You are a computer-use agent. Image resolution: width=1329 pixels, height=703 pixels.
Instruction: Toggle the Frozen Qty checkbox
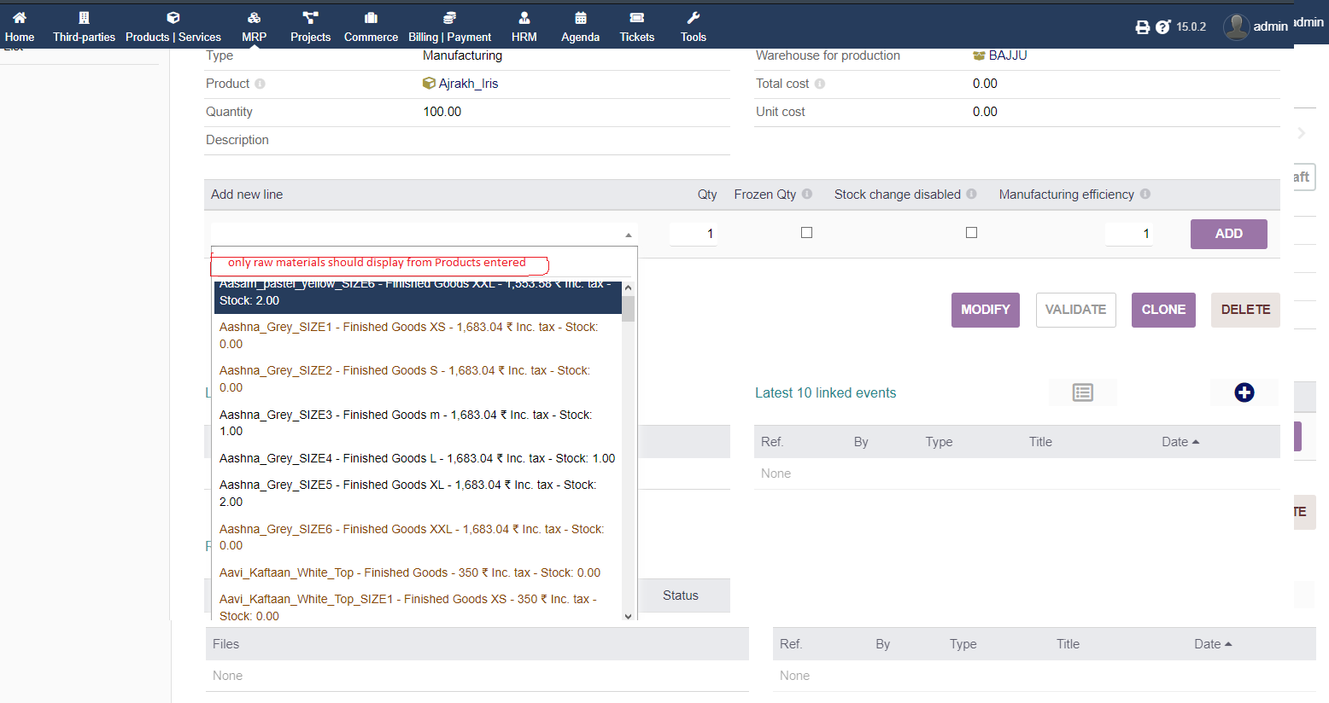tap(806, 232)
